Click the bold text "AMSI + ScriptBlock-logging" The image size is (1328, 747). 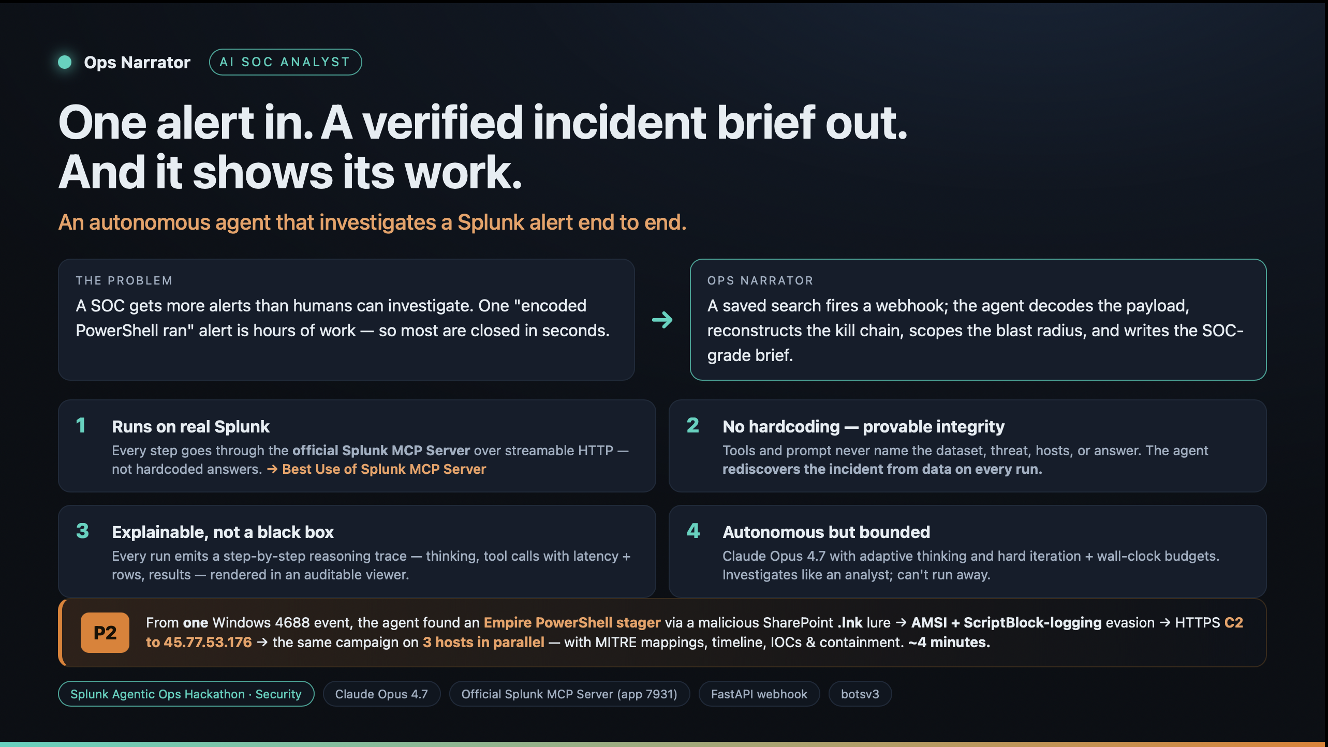[1007, 622]
